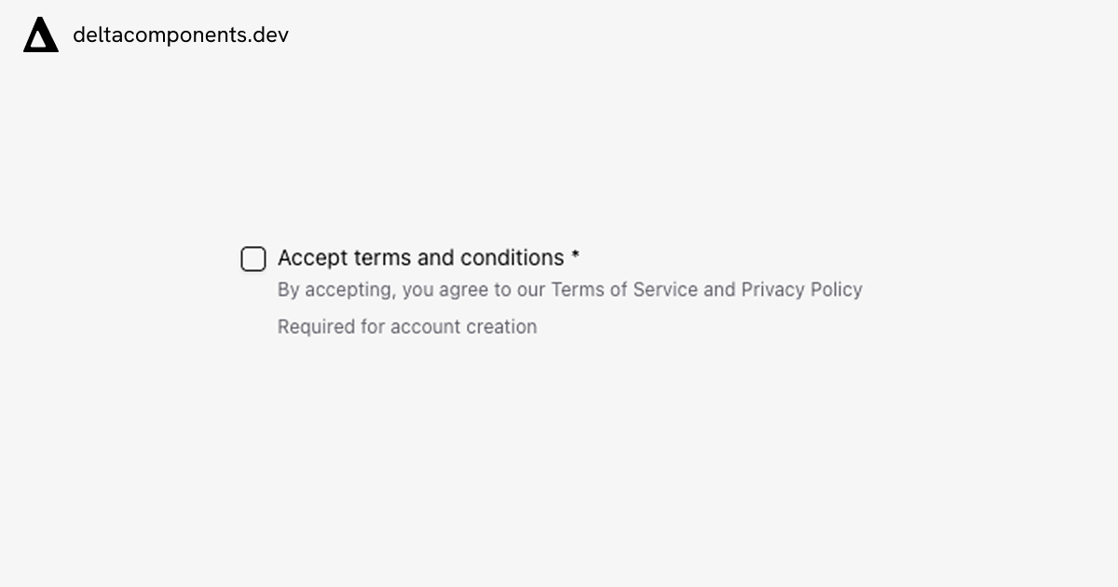
Task: Select the word 'Accept' in checkbox label
Action: [313, 258]
